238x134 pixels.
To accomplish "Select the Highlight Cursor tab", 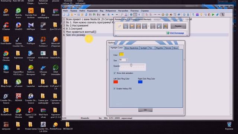I will point(116,48).
